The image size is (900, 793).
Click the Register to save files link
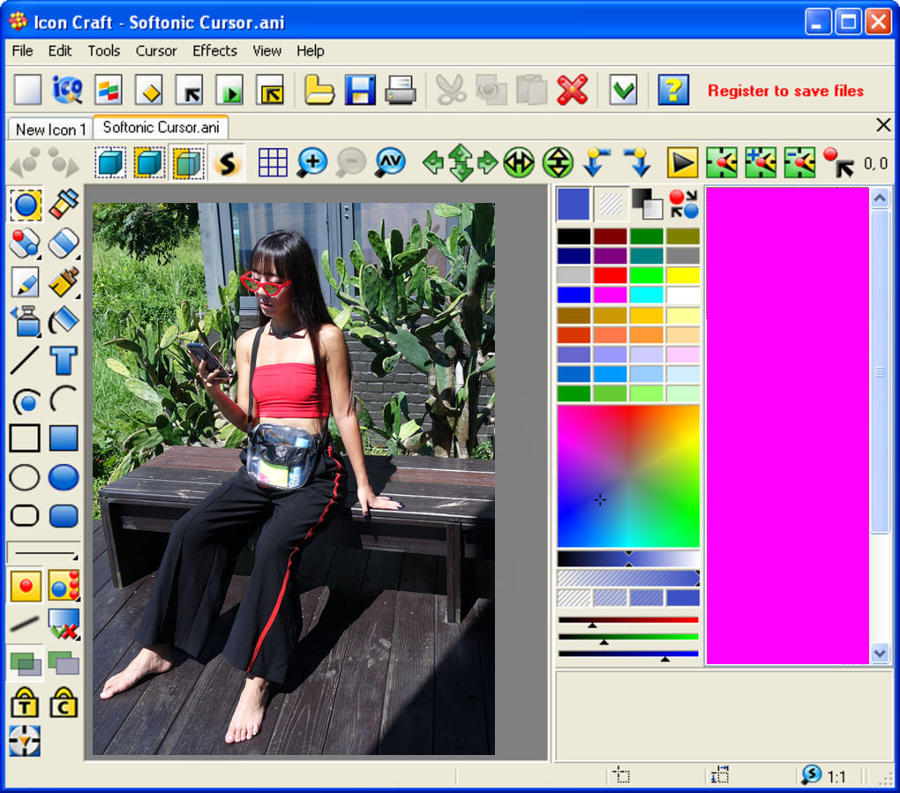click(785, 91)
